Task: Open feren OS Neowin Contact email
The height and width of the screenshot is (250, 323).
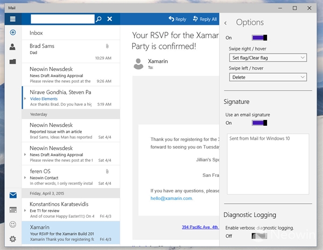Action: [71, 177]
